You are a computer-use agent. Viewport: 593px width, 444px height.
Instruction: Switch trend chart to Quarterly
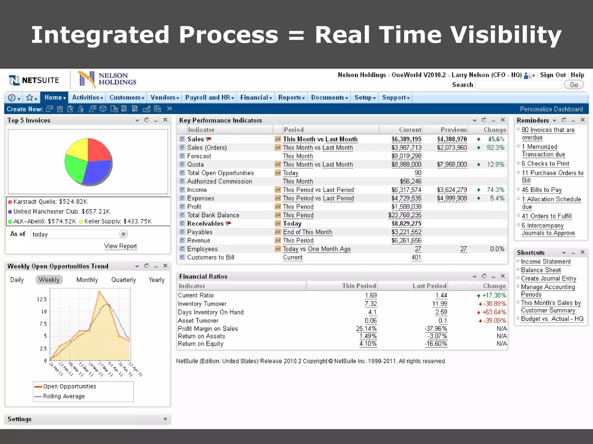coord(124,280)
